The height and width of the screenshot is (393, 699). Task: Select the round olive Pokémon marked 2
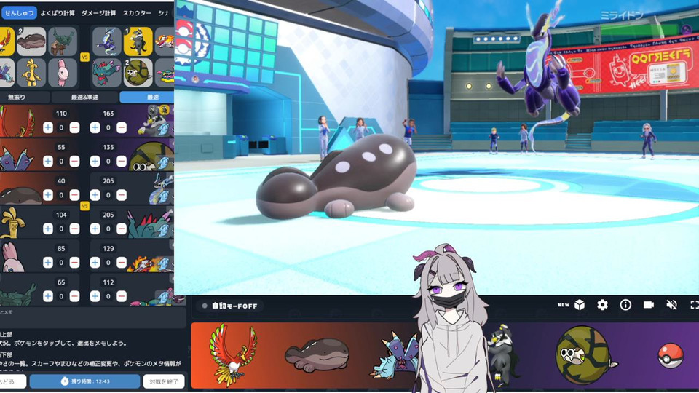(x=138, y=73)
